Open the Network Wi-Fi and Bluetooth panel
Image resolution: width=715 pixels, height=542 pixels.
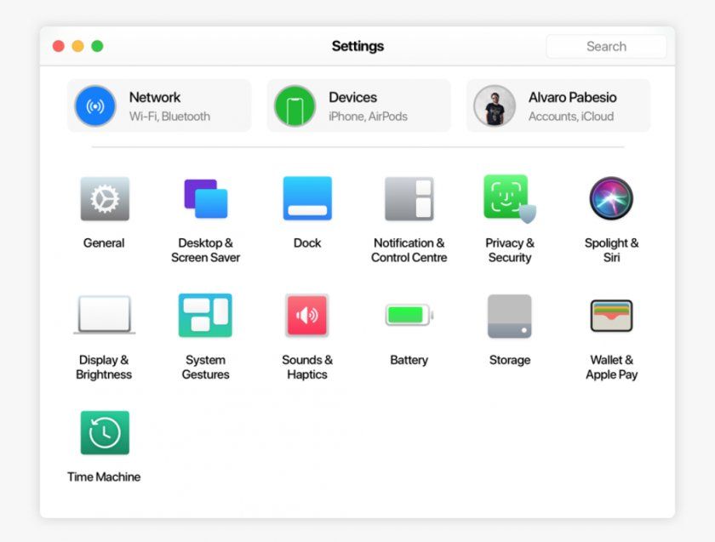tap(158, 105)
